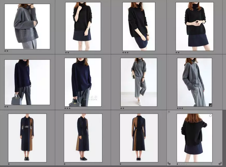The image size is (226, 167).
Task: Click the single star rating under the front-view coat photo
Action: tap(9, 164)
